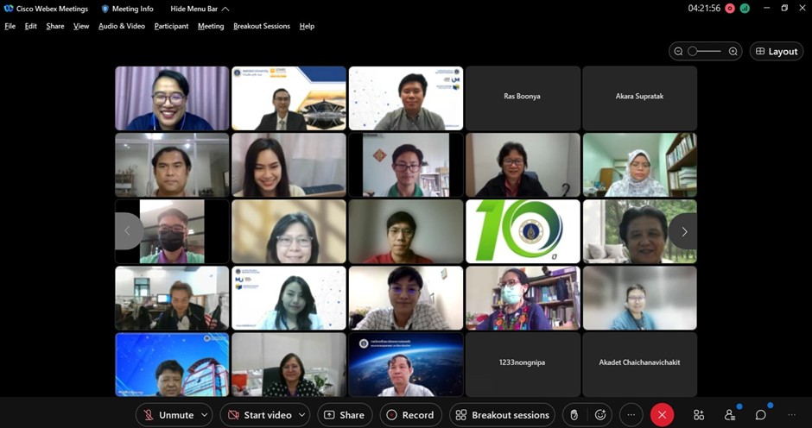
Task: Expand video options arrow beside Start video
Action: pos(301,415)
